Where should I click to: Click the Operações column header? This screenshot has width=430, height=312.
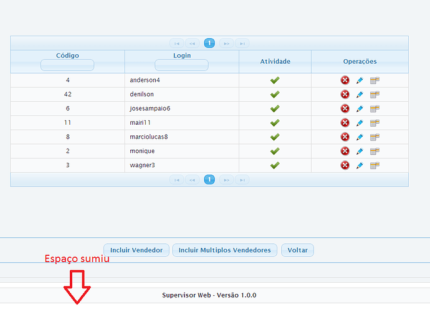pyautogui.click(x=360, y=62)
